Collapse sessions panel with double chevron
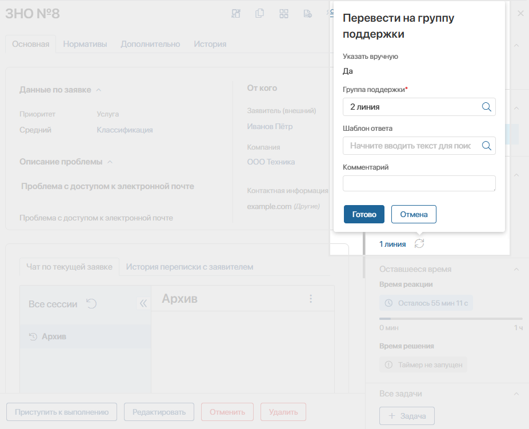529x429 pixels. pos(143,303)
